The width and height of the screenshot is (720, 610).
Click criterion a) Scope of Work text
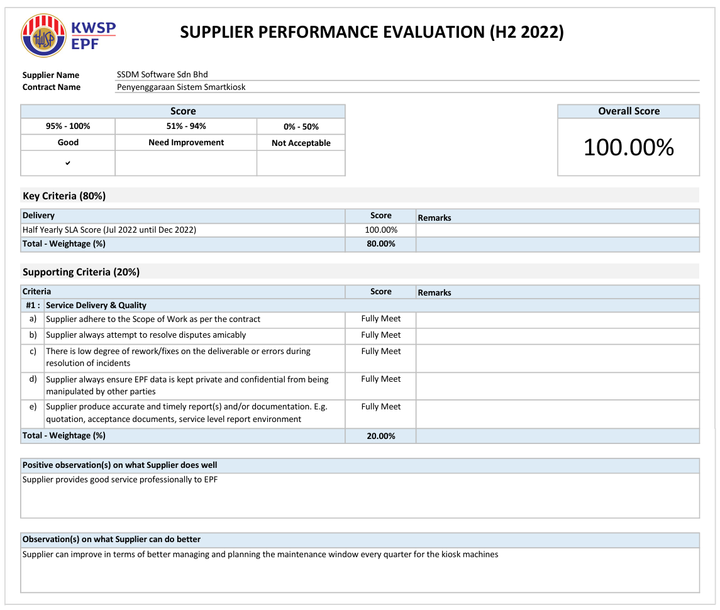pos(153,319)
